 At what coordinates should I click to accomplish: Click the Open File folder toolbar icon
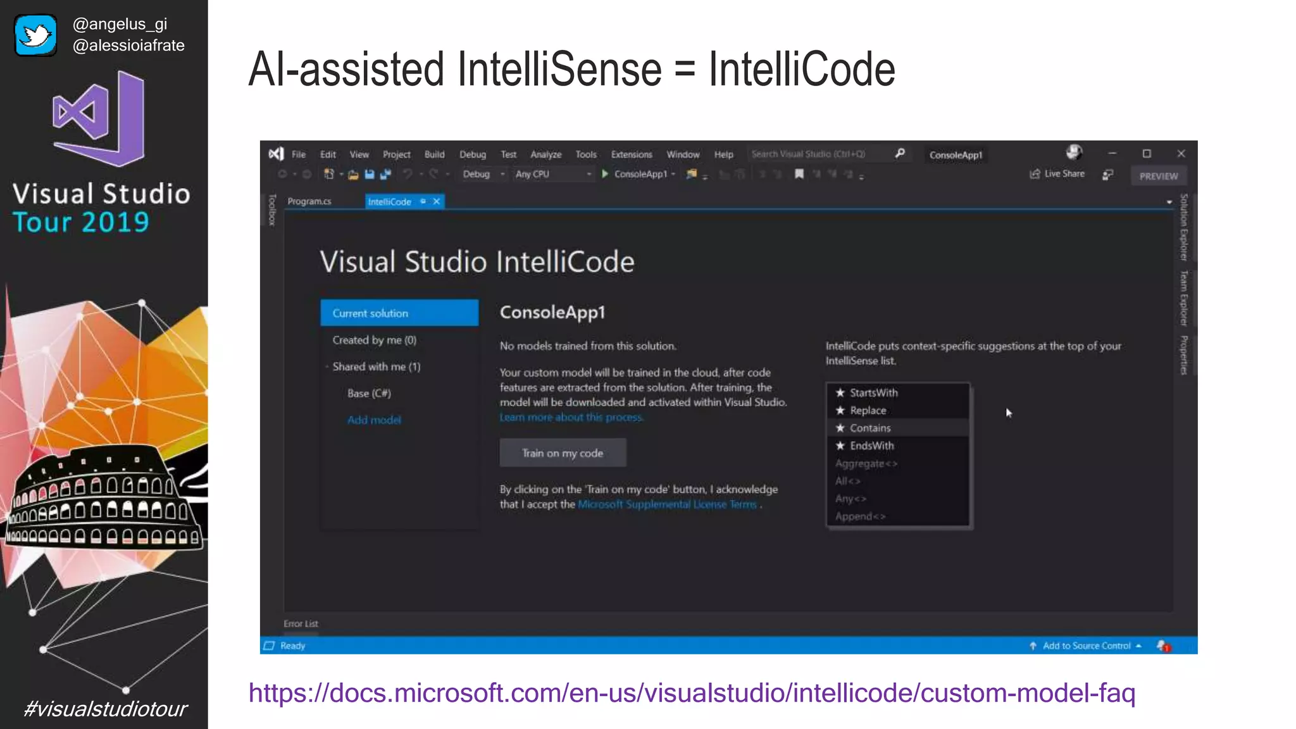coord(353,174)
